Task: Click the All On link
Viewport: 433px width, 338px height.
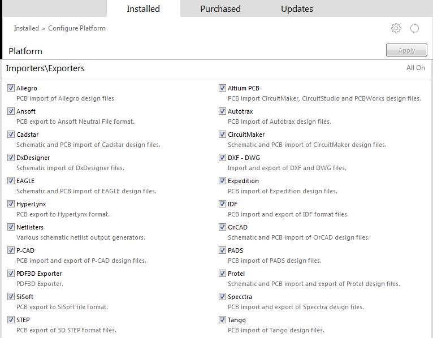Action: tap(415, 68)
